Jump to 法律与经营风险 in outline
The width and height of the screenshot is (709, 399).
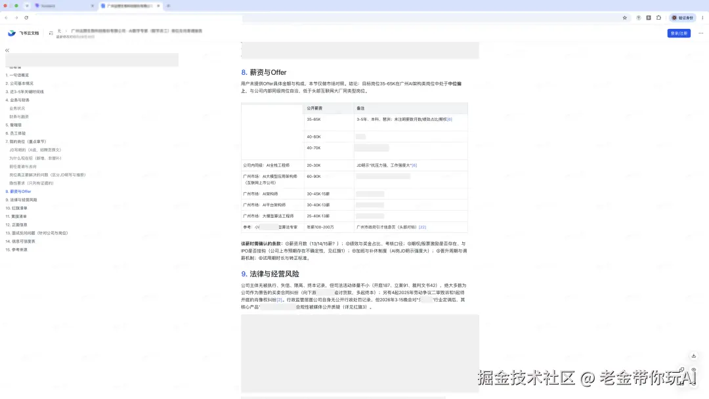point(21,199)
